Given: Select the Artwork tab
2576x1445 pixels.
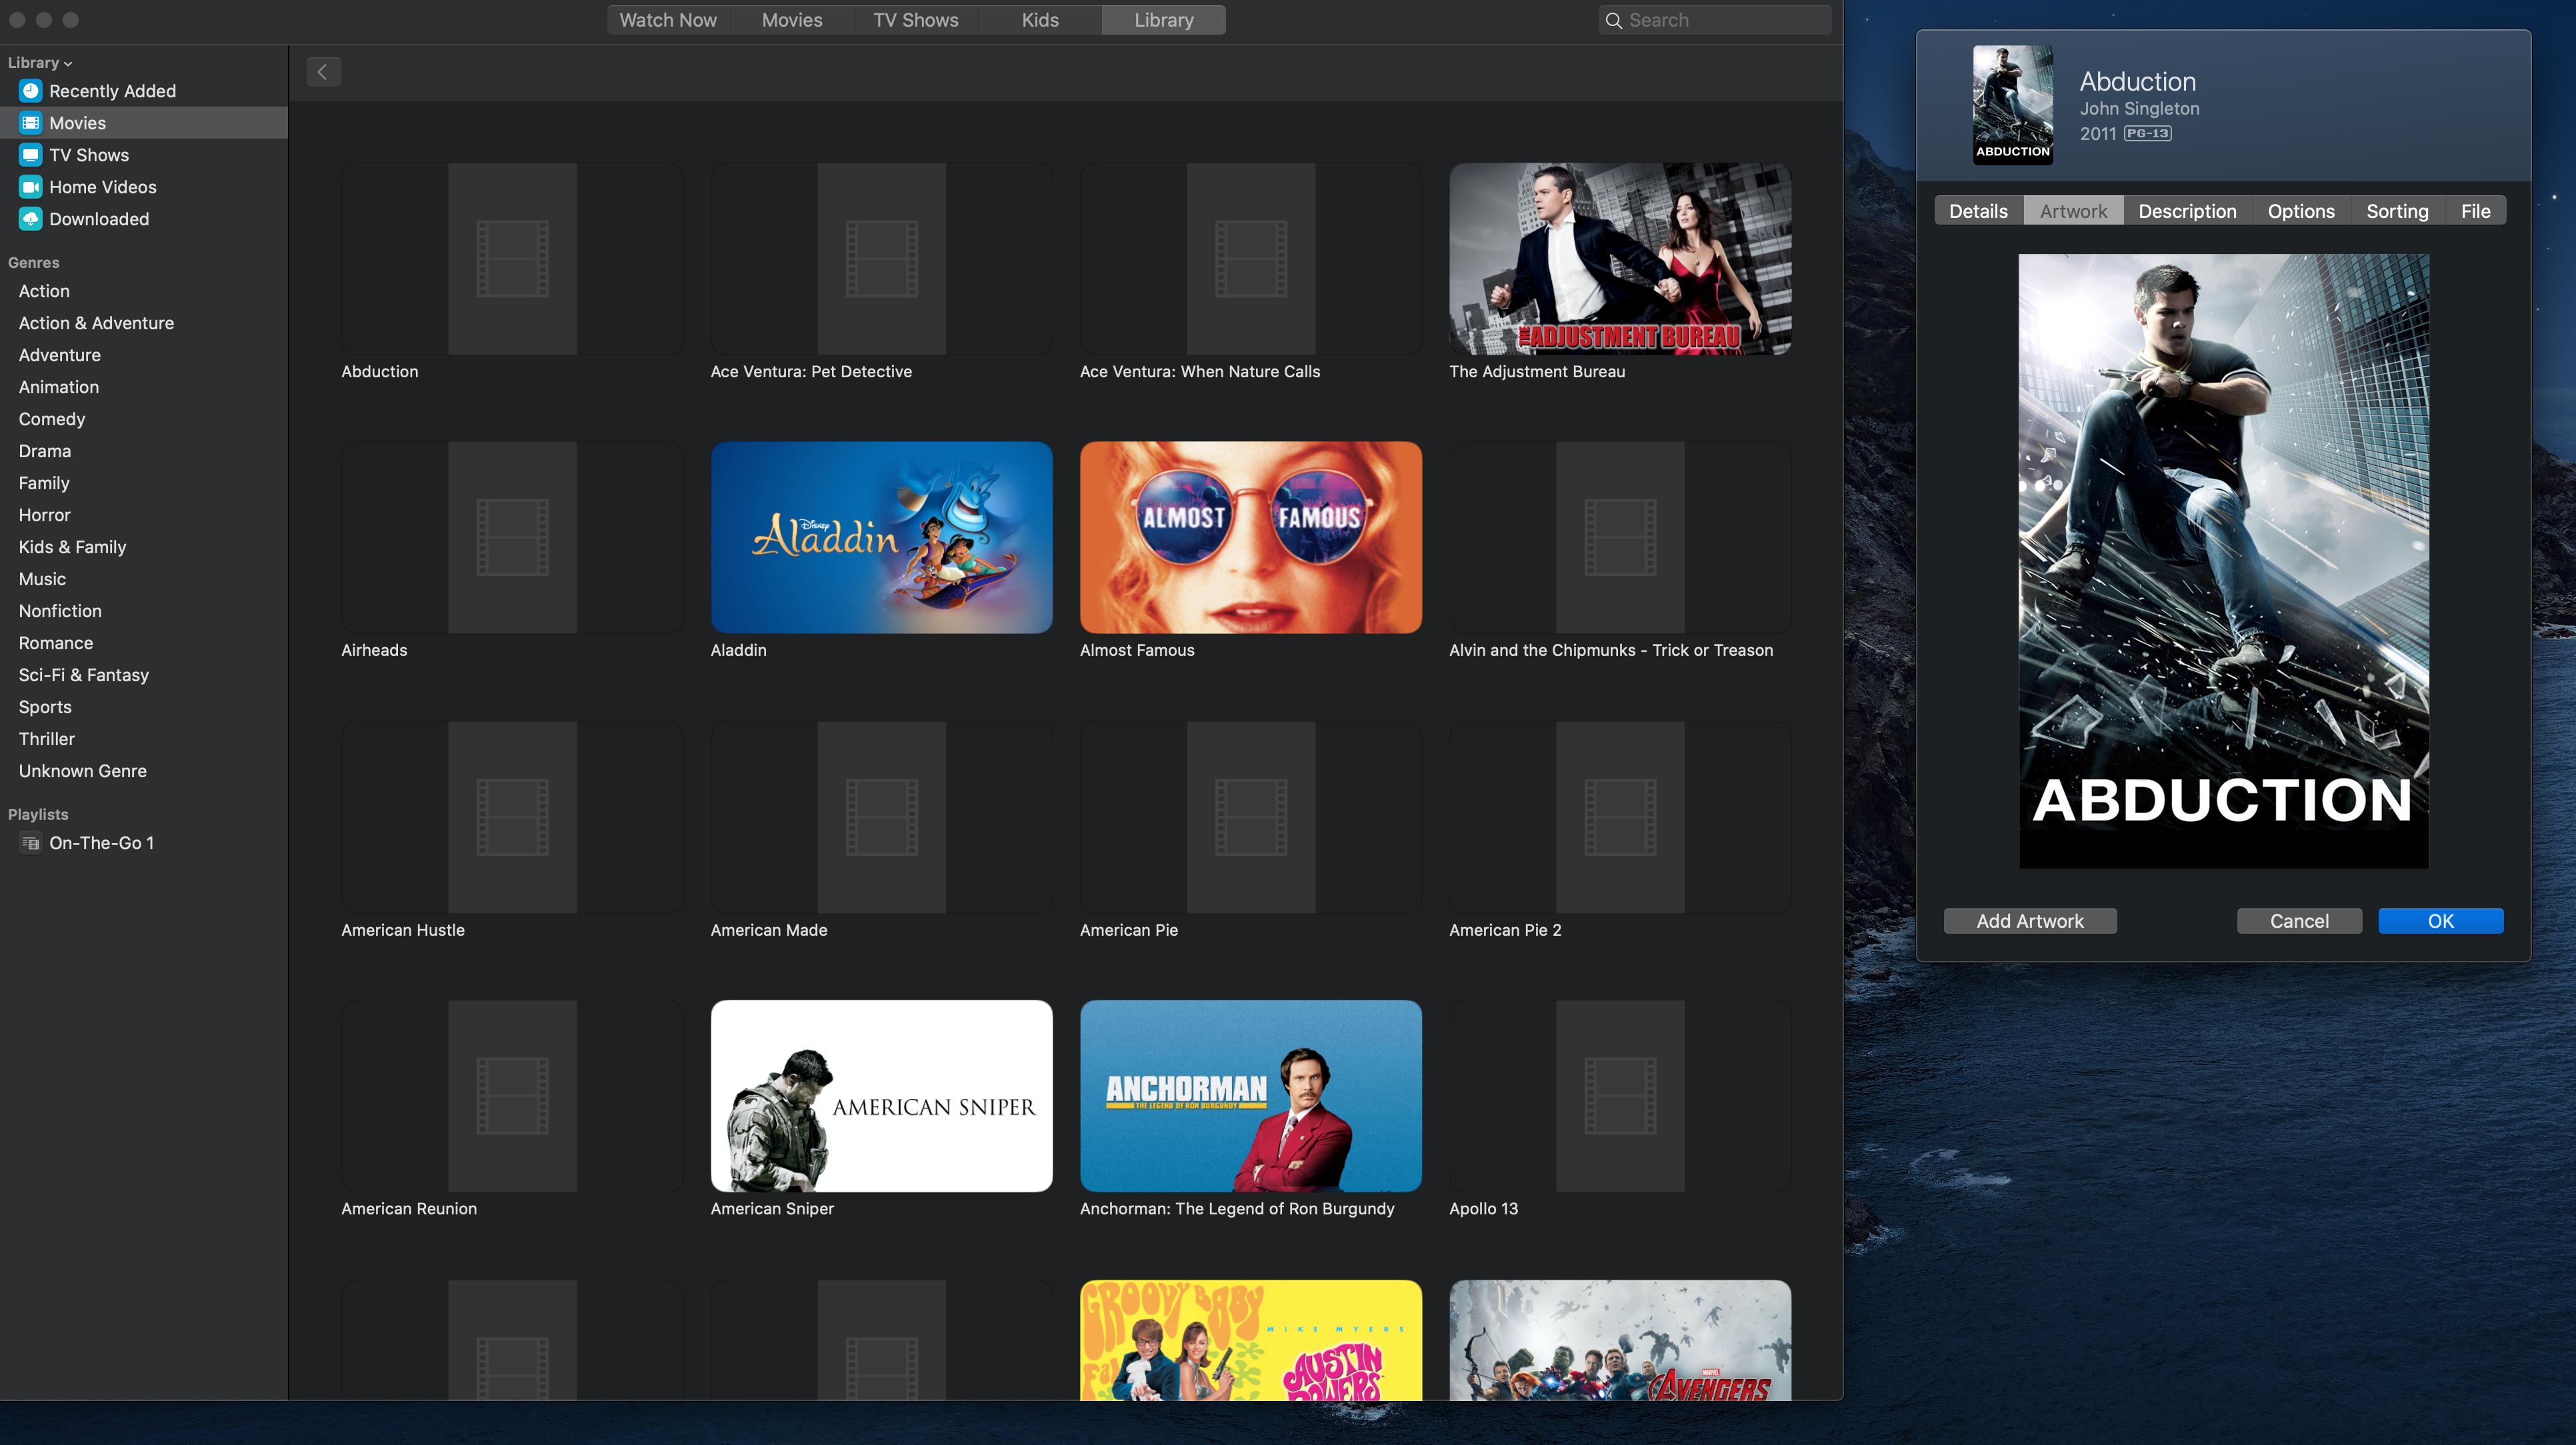Looking at the screenshot, I should [2073, 211].
